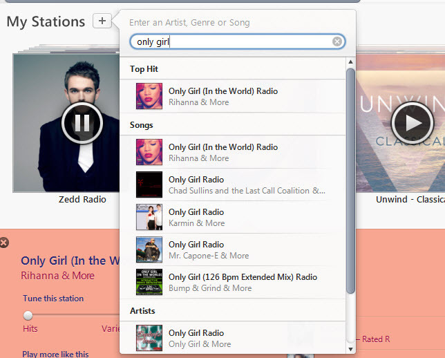Pause Zedd Radio station
This screenshot has width=445, height=358.
(x=82, y=123)
